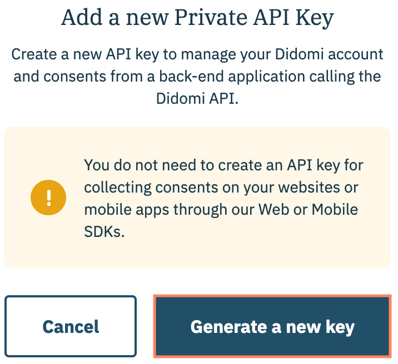Click the "Add a new Private API Key" heading
Image resolution: width=398 pixels, height=364 pixels.
[197, 19]
